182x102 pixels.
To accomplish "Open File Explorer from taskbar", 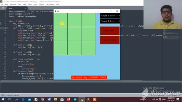I will 55,99.
